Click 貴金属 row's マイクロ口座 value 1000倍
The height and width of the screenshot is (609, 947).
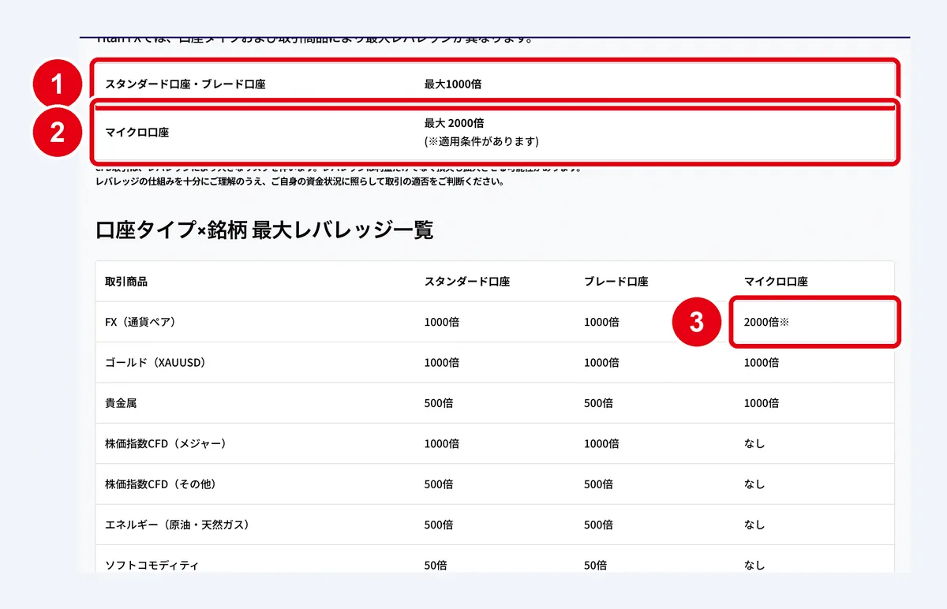(x=762, y=403)
